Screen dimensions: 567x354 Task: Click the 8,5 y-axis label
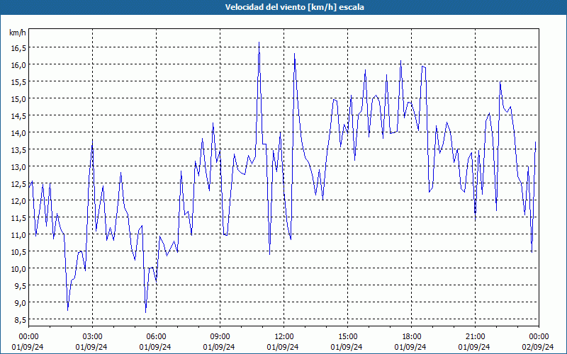tap(19, 319)
